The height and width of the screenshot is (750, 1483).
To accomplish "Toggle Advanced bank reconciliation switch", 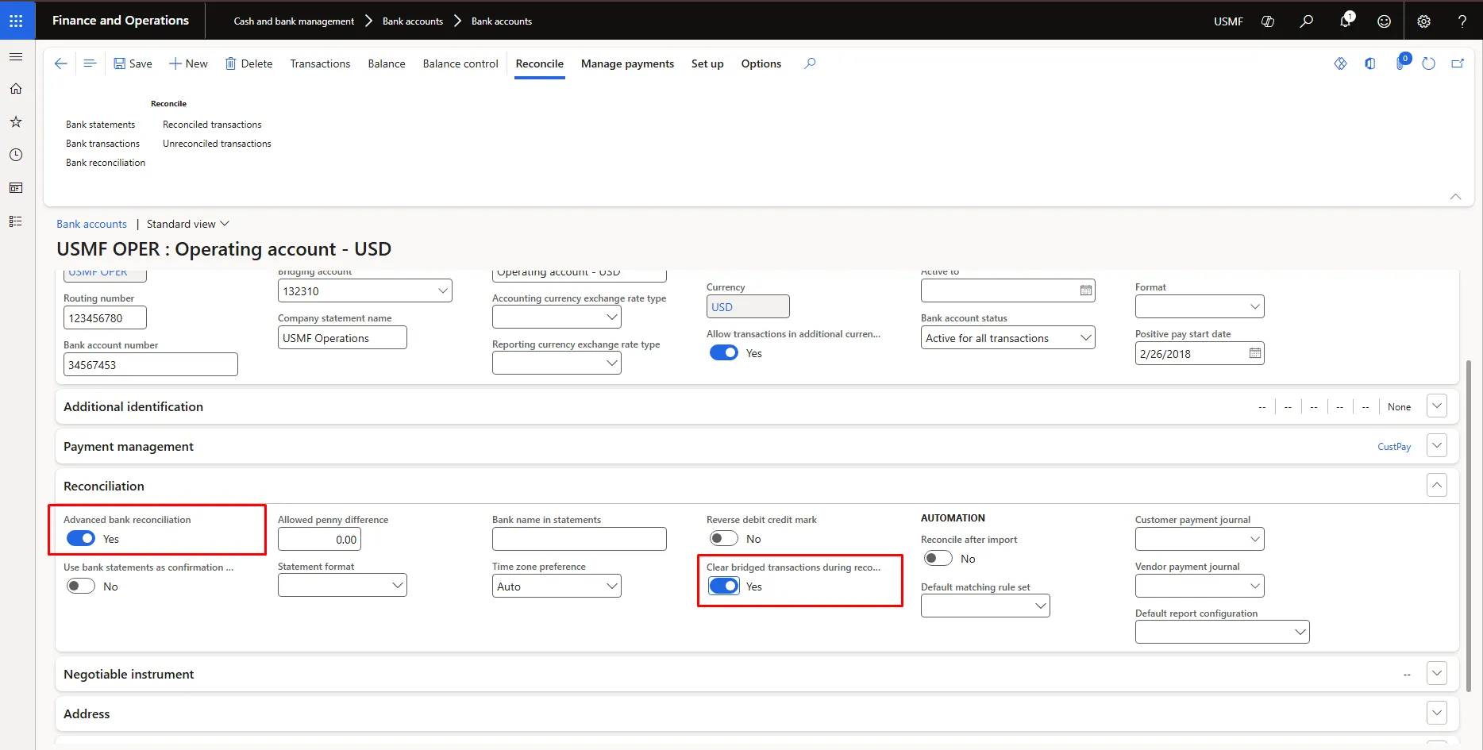I will point(81,539).
